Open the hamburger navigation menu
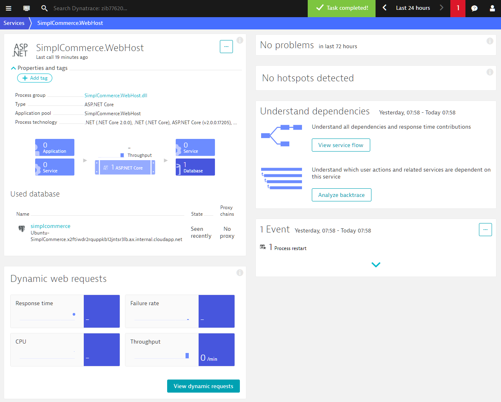 tap(9, 8)
